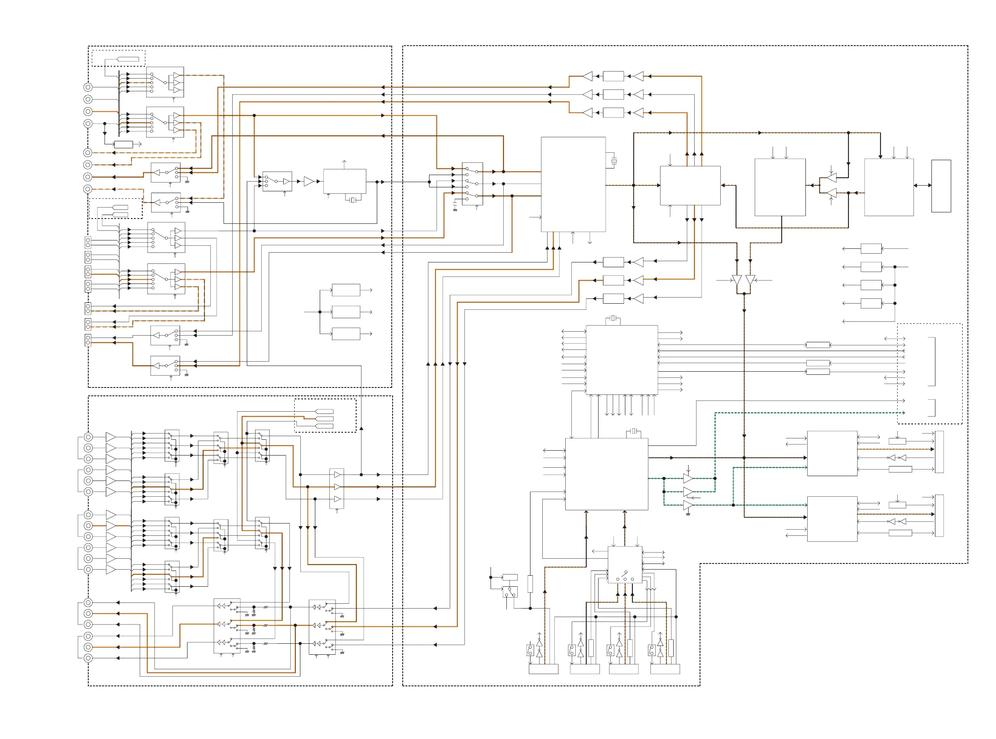Select the tall black rectangle at far right
The image size is (996, 739).
coord(941,186)
